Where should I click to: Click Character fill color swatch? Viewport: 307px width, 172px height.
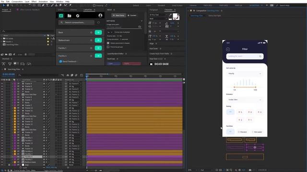pos(175,16)
